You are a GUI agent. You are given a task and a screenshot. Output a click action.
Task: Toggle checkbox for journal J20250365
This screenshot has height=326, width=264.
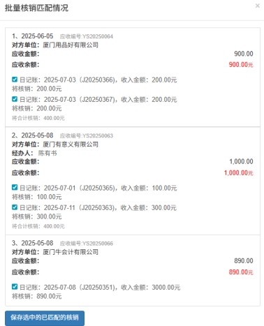[15, 187]
